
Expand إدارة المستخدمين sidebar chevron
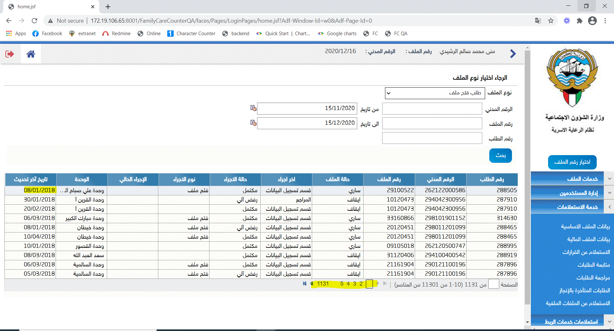pos(610,193)
